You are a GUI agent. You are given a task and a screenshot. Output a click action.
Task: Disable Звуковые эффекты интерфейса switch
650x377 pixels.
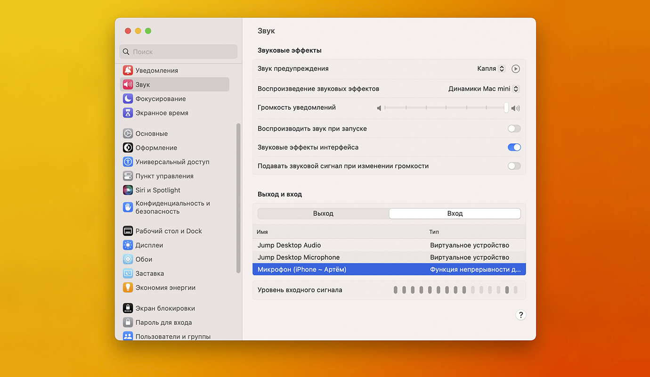pyautogui.click(x=514, y=148)
